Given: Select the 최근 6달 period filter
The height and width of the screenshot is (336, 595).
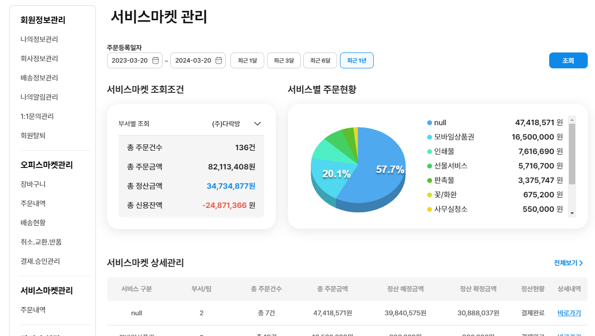Looking at the screenshot, I should click(320, 61).
